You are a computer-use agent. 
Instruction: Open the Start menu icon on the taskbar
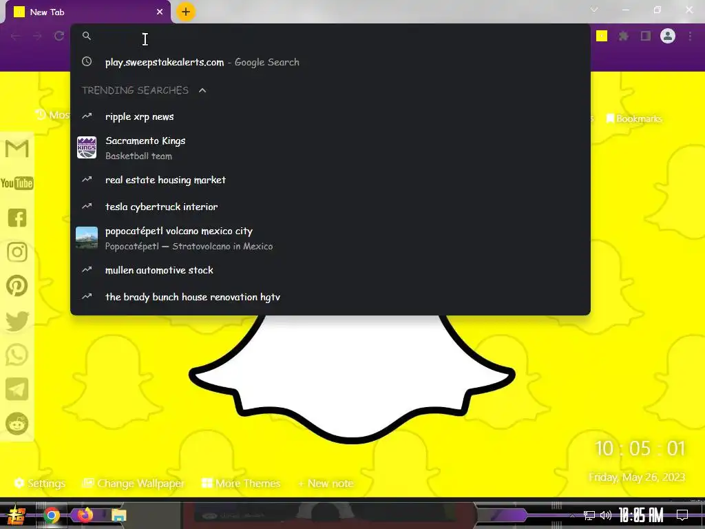(x=17, y=515)
